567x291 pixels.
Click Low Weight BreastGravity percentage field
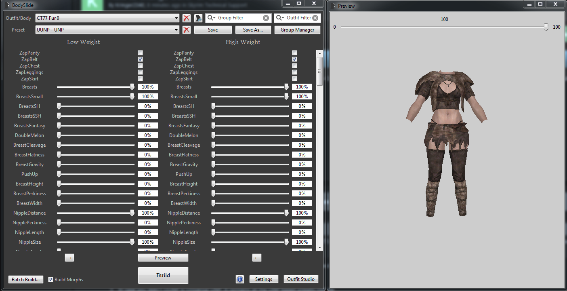click(148, 164)
